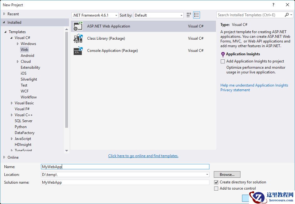Screen dimensions: 295x204
Task: Switch to medium icons list view
Action: tap(197, 15)
